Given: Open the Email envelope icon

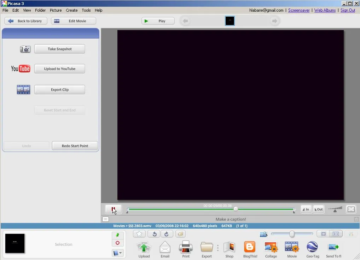Looking at the screenshot, I should coord(165,248).
